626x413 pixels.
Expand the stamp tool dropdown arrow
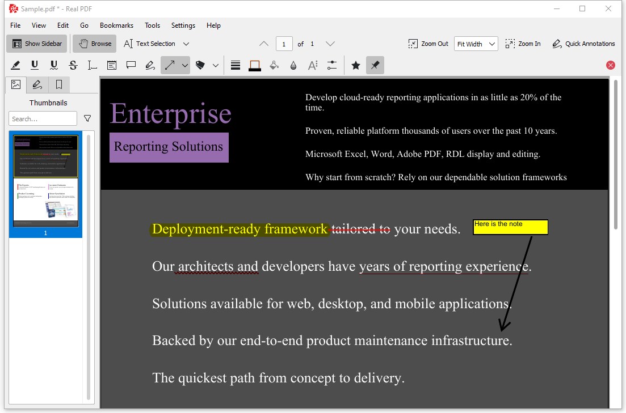(x=216, y=65)
